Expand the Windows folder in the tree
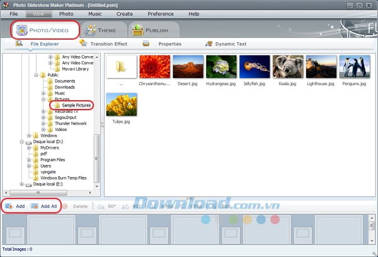378x257 pixels. pos(29,135)
